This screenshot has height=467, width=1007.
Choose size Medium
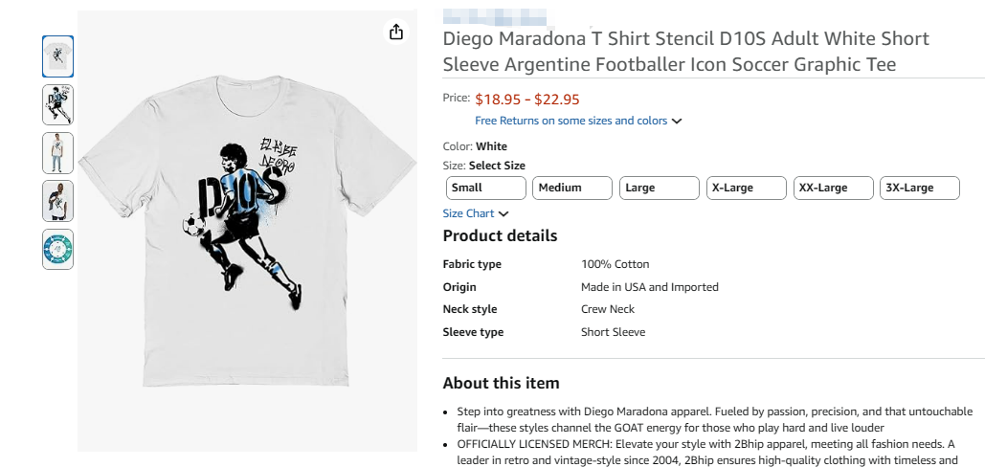pos(572,188)
